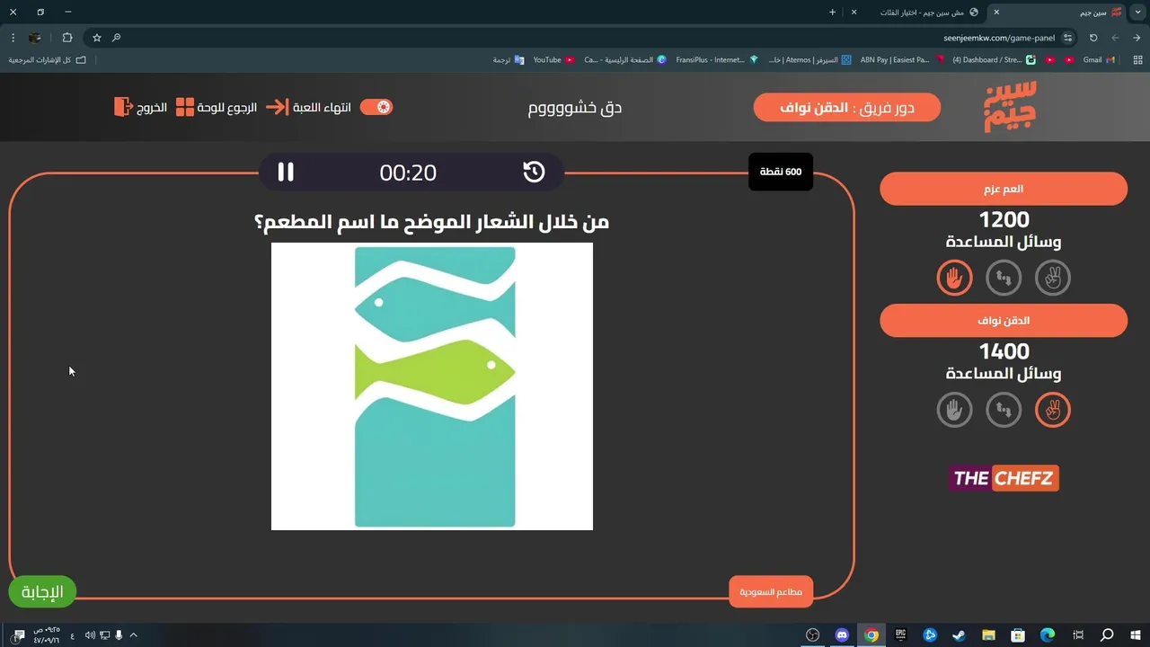Screen dimensions: 1150x647
Task: Open the Gmail bookmark
Action: click(1098, 60)
